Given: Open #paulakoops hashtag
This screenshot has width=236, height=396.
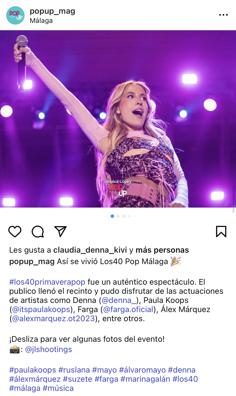Looking at the screenshot, I should click(x=33, y=370).
